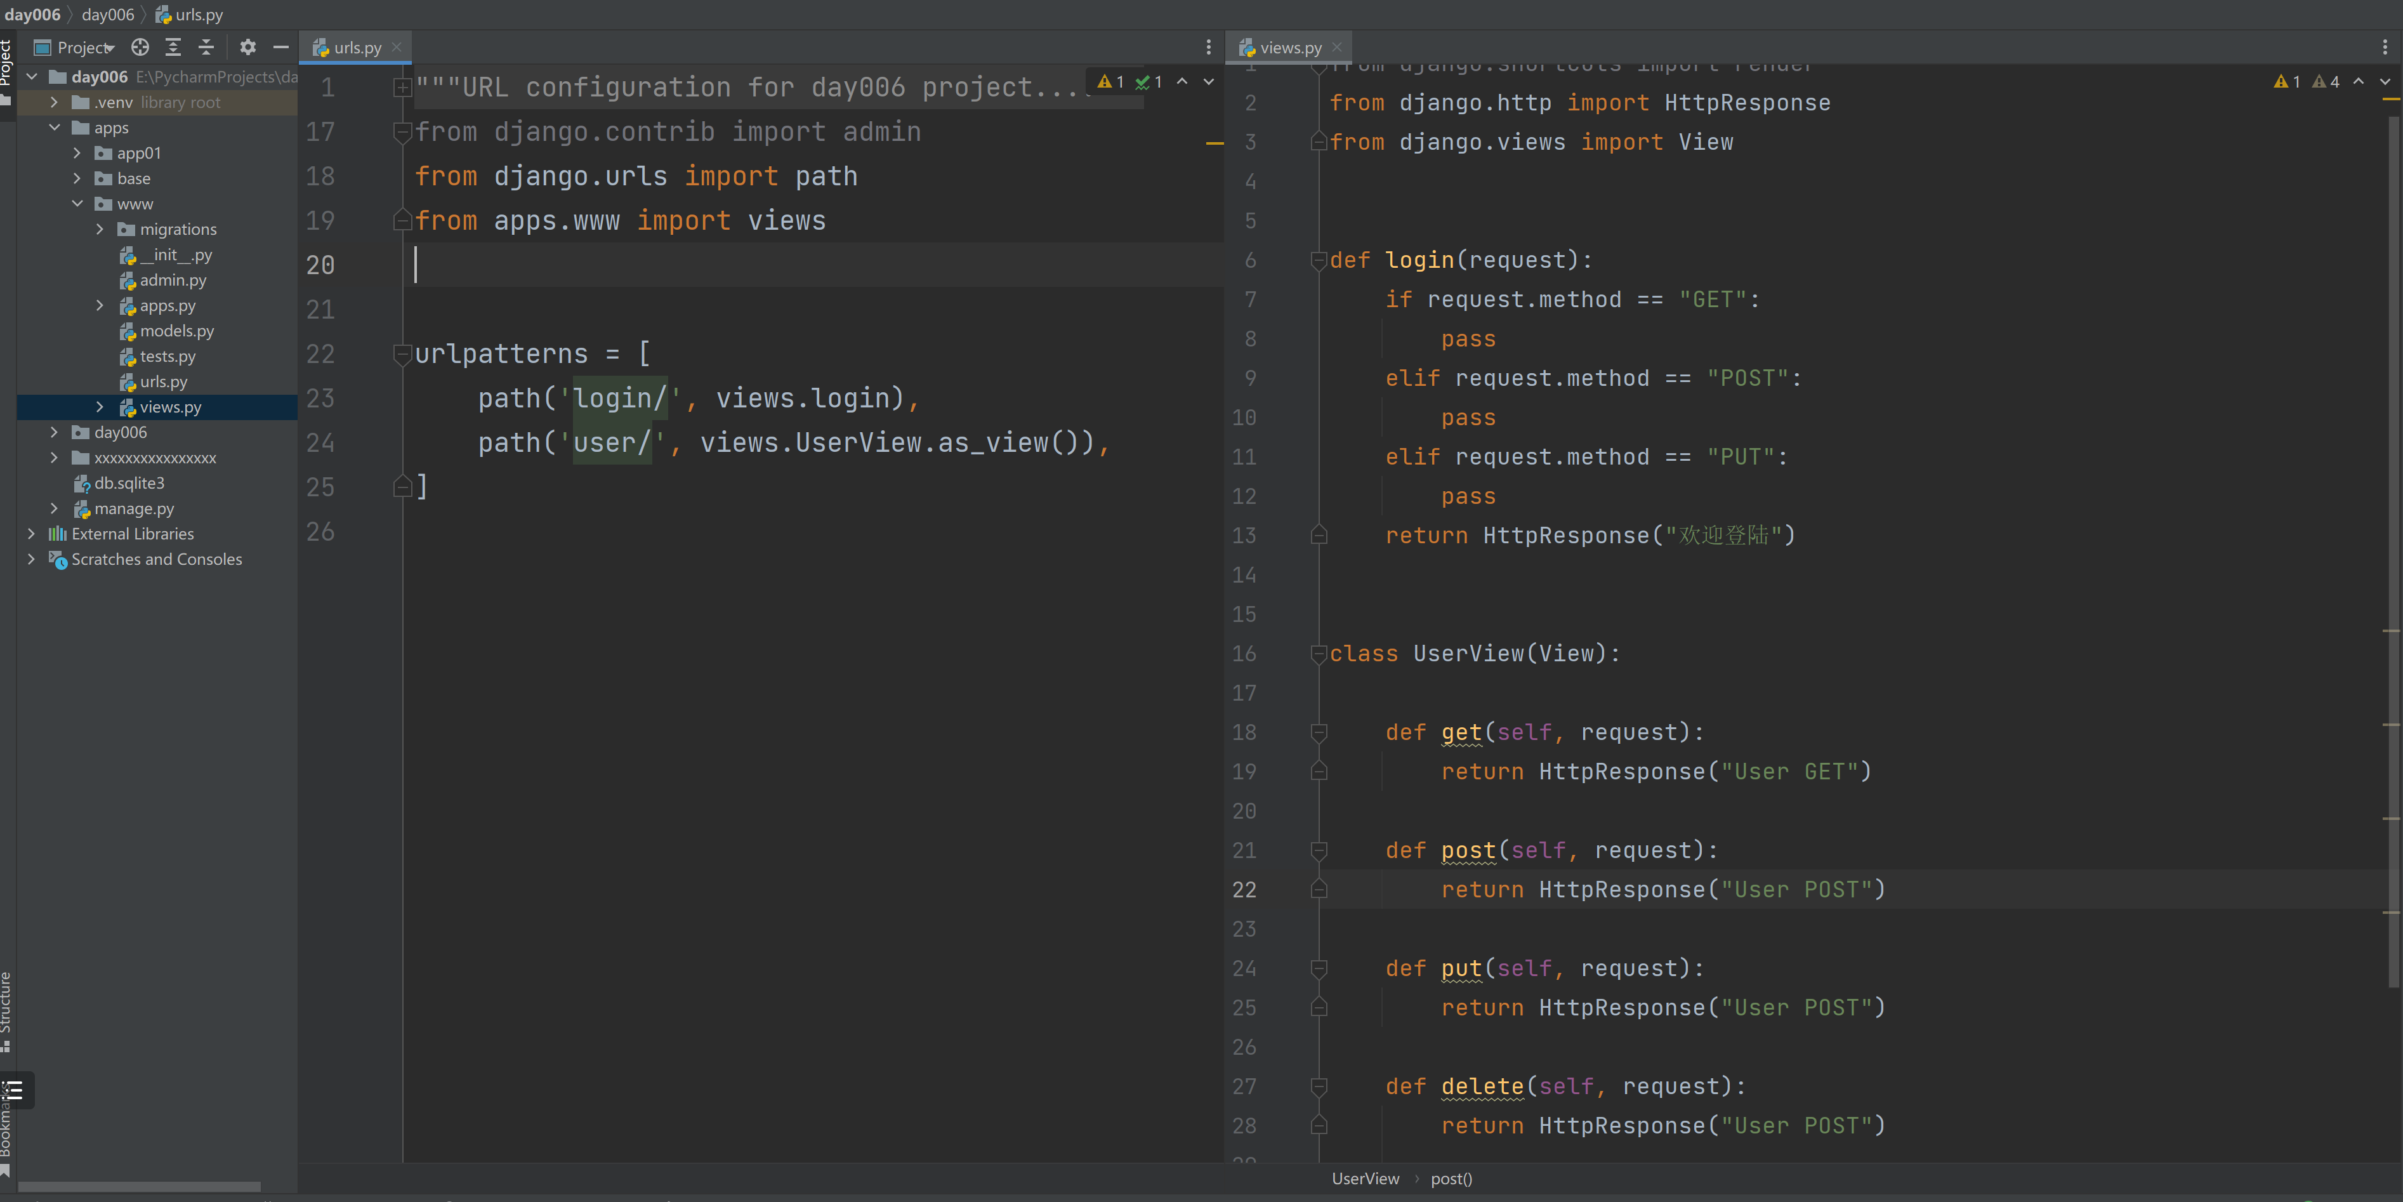
Task: Collapse the www folder
Action: tap(77, 204)
